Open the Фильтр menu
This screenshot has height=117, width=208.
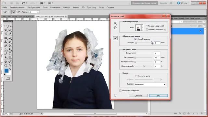click(x=66, y=7)
